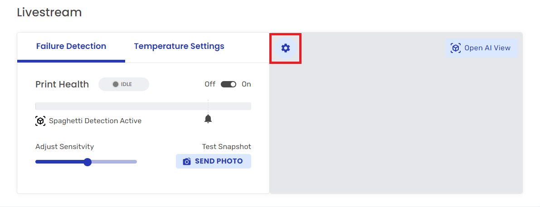Click the "Spaghetti Detection Active" text

point(95,121)
